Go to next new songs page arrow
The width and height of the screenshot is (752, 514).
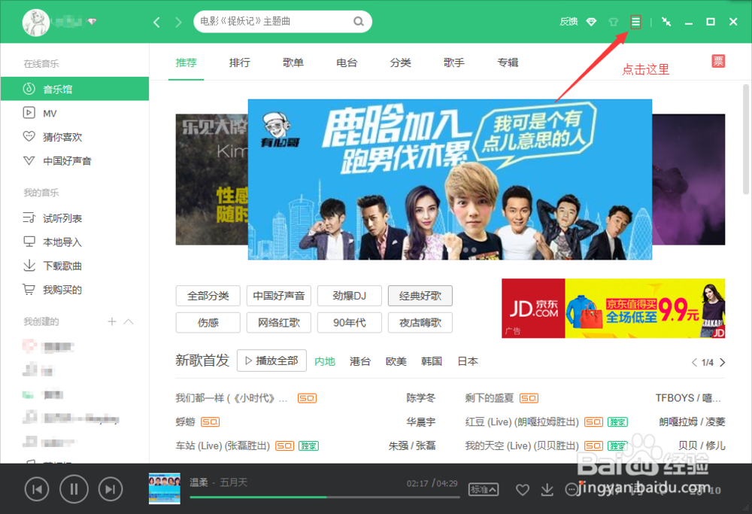[722, 362]
